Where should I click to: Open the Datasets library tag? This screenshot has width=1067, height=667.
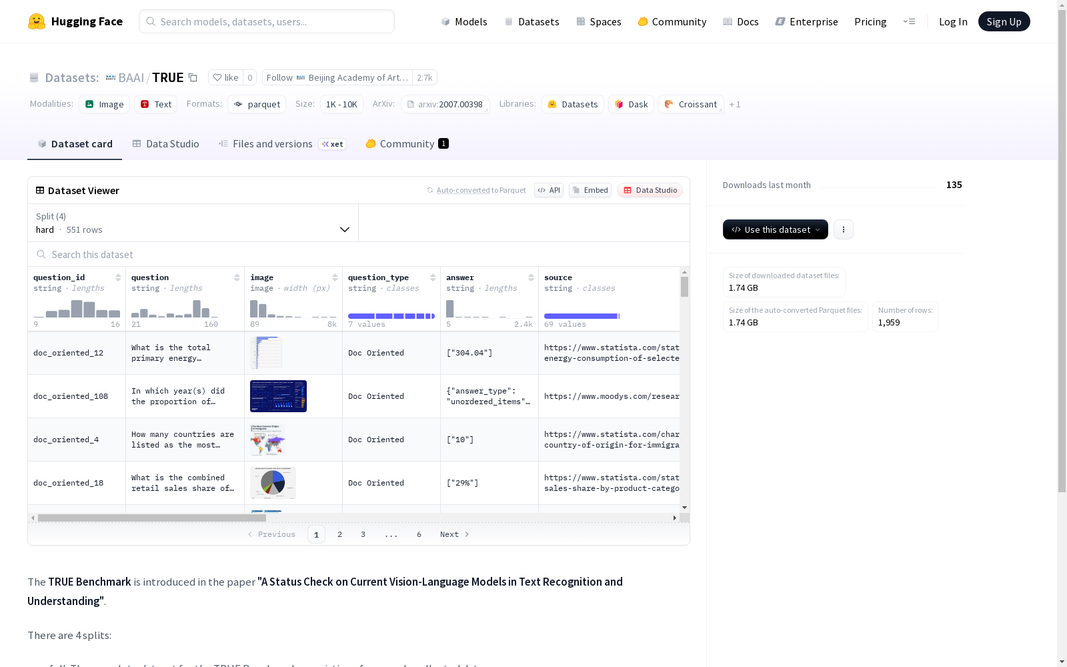[573, 104]
